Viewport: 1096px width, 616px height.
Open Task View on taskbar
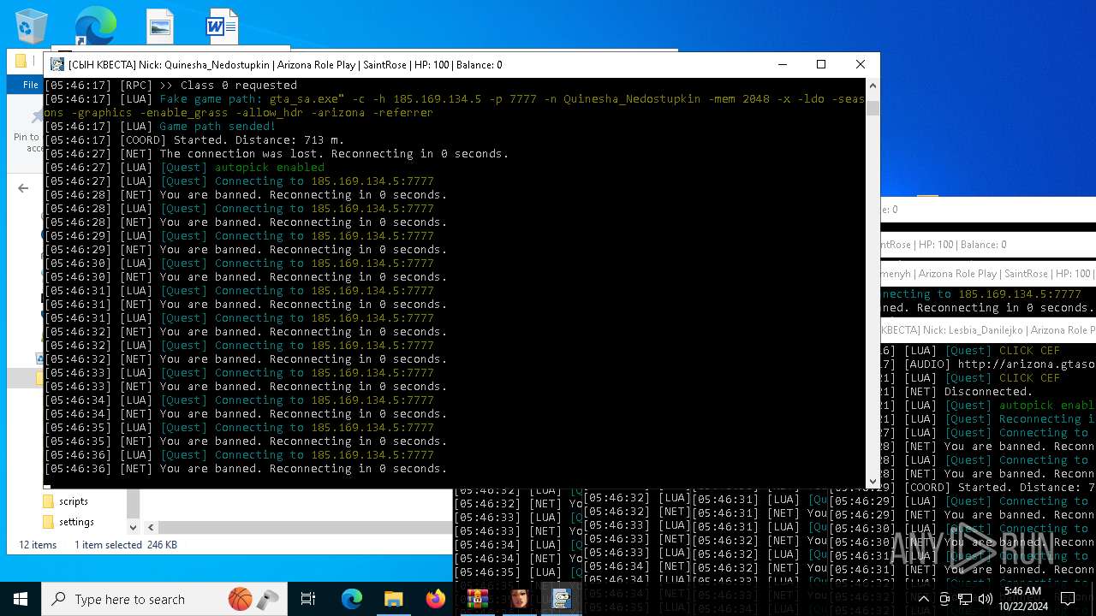coord(308,599)
